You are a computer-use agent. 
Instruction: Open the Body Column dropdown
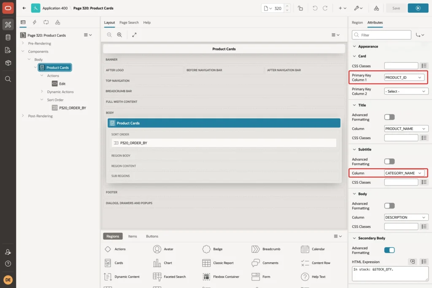[406, 217]
